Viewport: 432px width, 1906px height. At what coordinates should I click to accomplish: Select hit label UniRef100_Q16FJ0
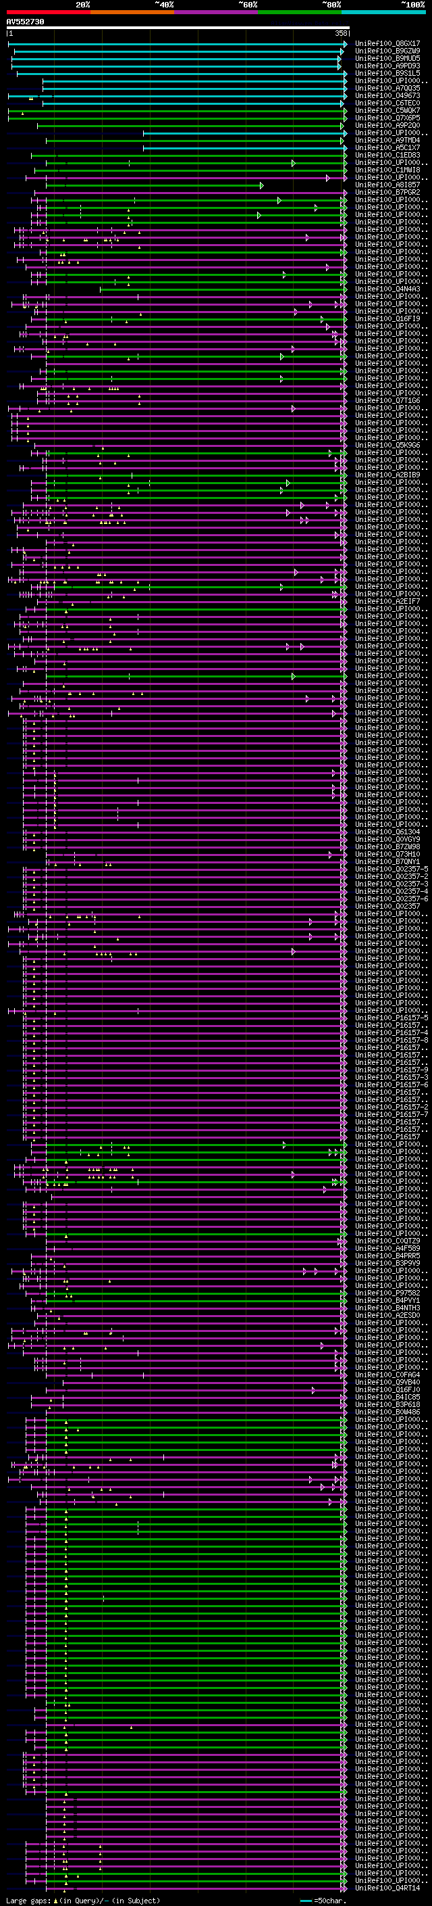point(387,1389)
